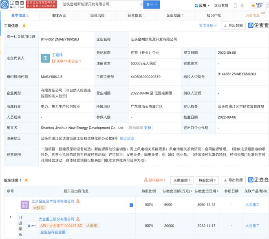Collapse shareholder row with the minus icon

131,205
